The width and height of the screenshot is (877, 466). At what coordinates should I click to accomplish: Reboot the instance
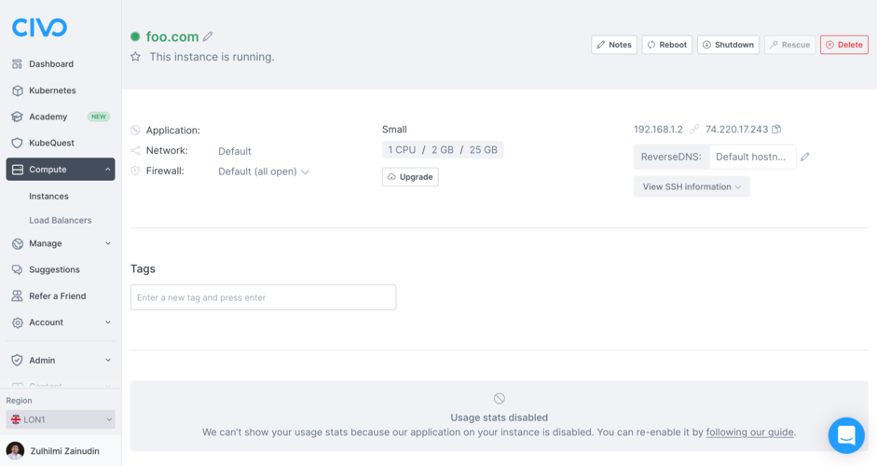coord(667,45)
